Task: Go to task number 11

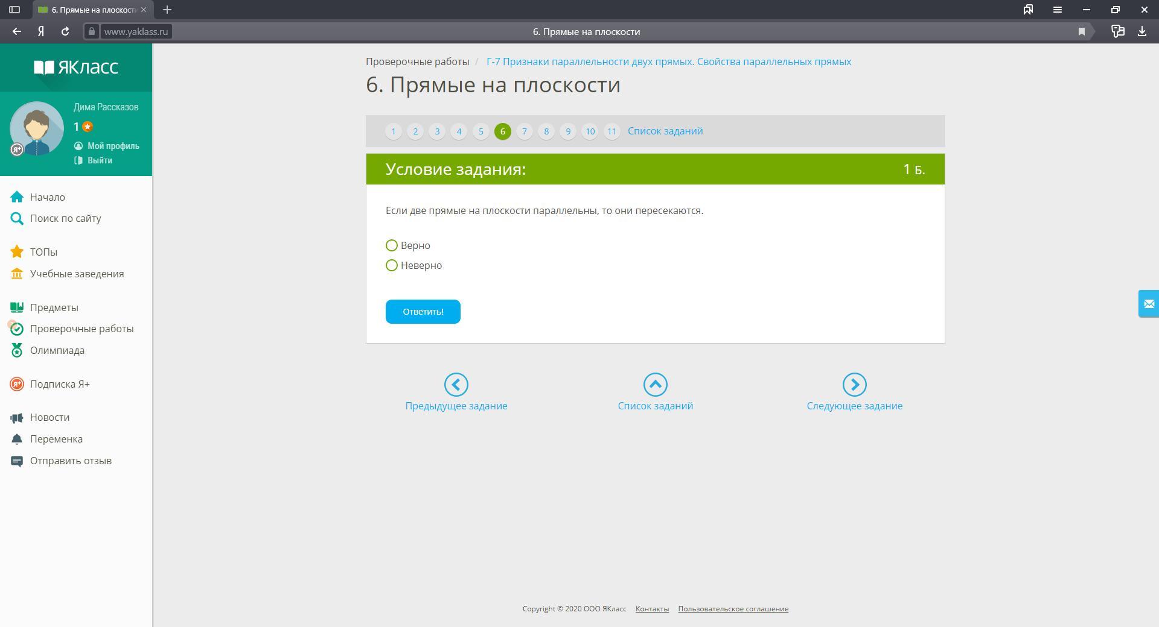Action: click(612, 131)
